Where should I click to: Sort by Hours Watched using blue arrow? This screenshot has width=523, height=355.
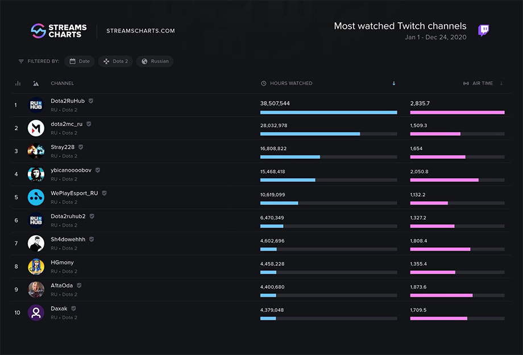tap(394, 83)
